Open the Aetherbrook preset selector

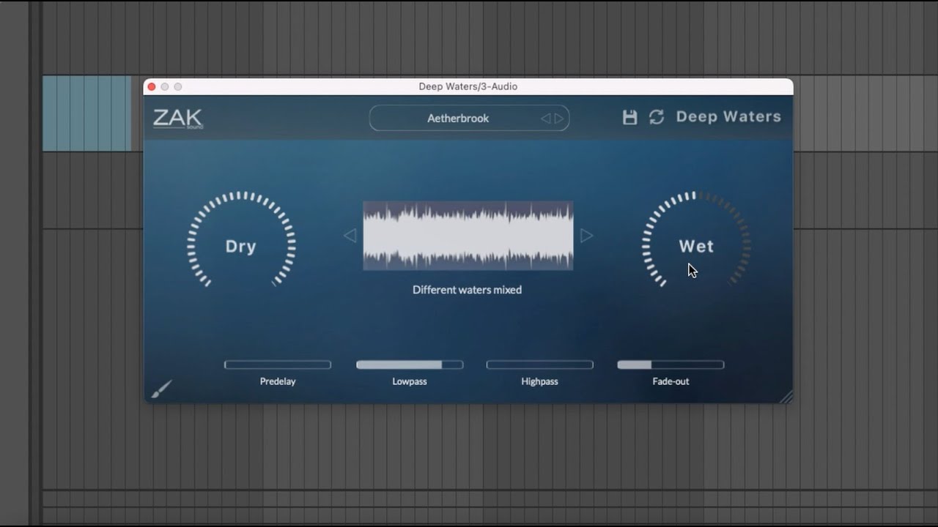(x=469, y=118)
